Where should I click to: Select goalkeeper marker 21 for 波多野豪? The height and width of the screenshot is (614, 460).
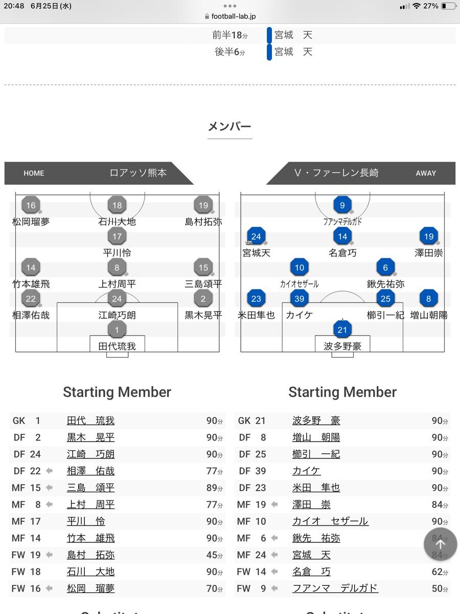(342, 330)
